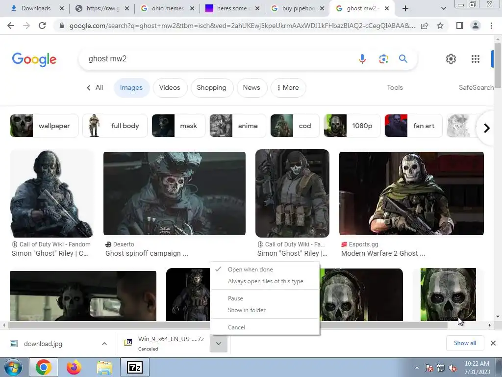Open Esports.gg Modern Warfare 2 Ghost image
Image resolution: width=502 pixels, height=377 pixels.
coord(411,193)
